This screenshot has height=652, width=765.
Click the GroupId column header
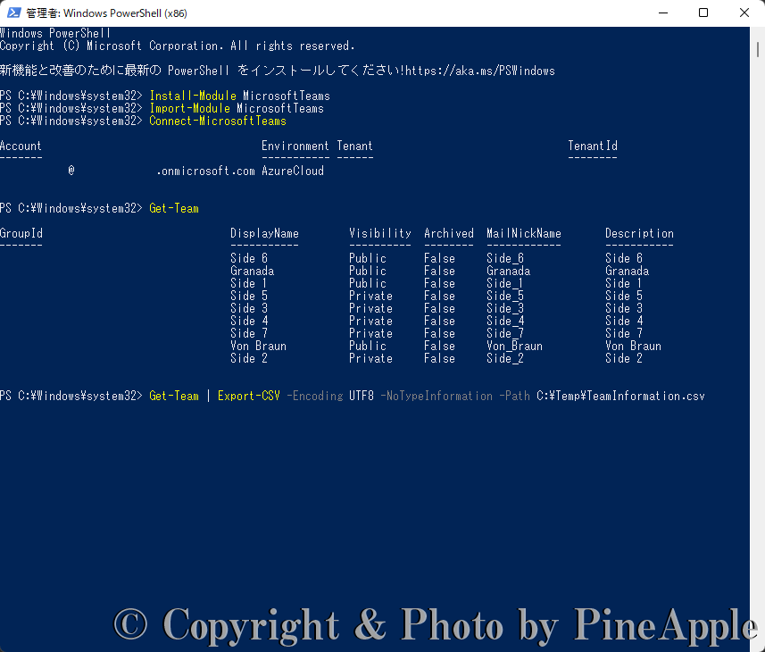[x=21, y=234]
